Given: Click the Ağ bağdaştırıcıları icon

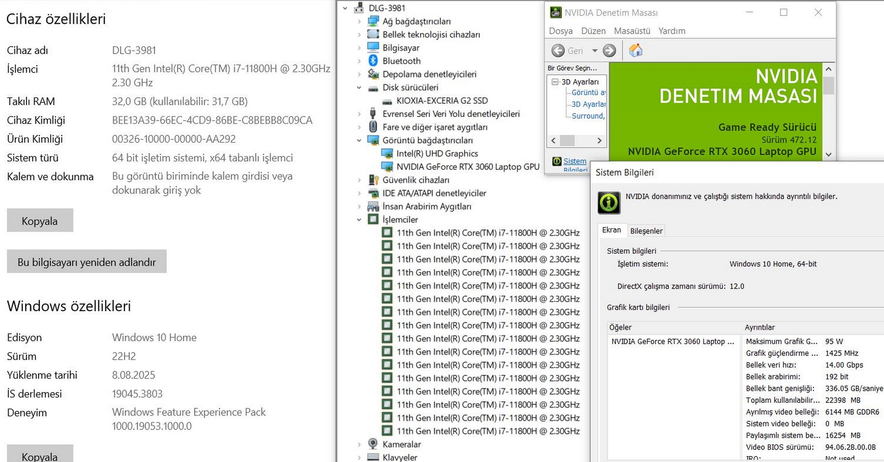Looking at the screenshot, I should coord(373,21).
